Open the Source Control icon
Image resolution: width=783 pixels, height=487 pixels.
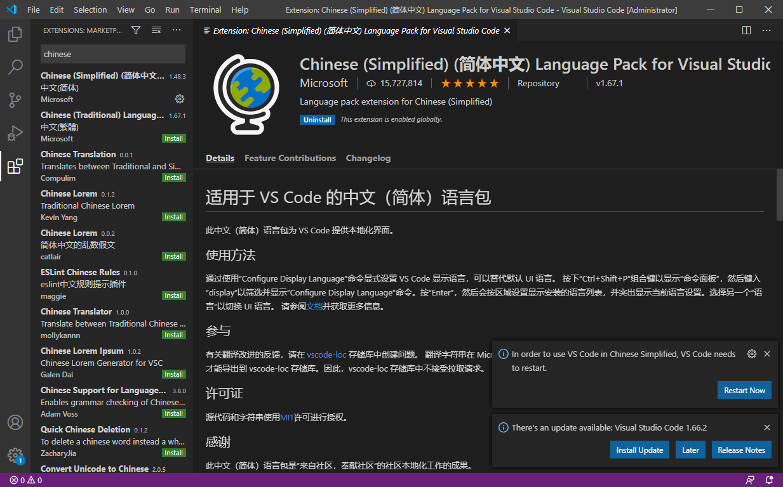[15, 100]
